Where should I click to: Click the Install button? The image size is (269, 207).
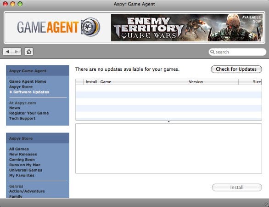pos(237,187)
